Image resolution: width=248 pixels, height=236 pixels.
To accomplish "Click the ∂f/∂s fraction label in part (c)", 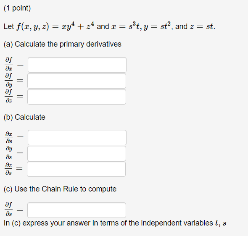I will 9,209.
